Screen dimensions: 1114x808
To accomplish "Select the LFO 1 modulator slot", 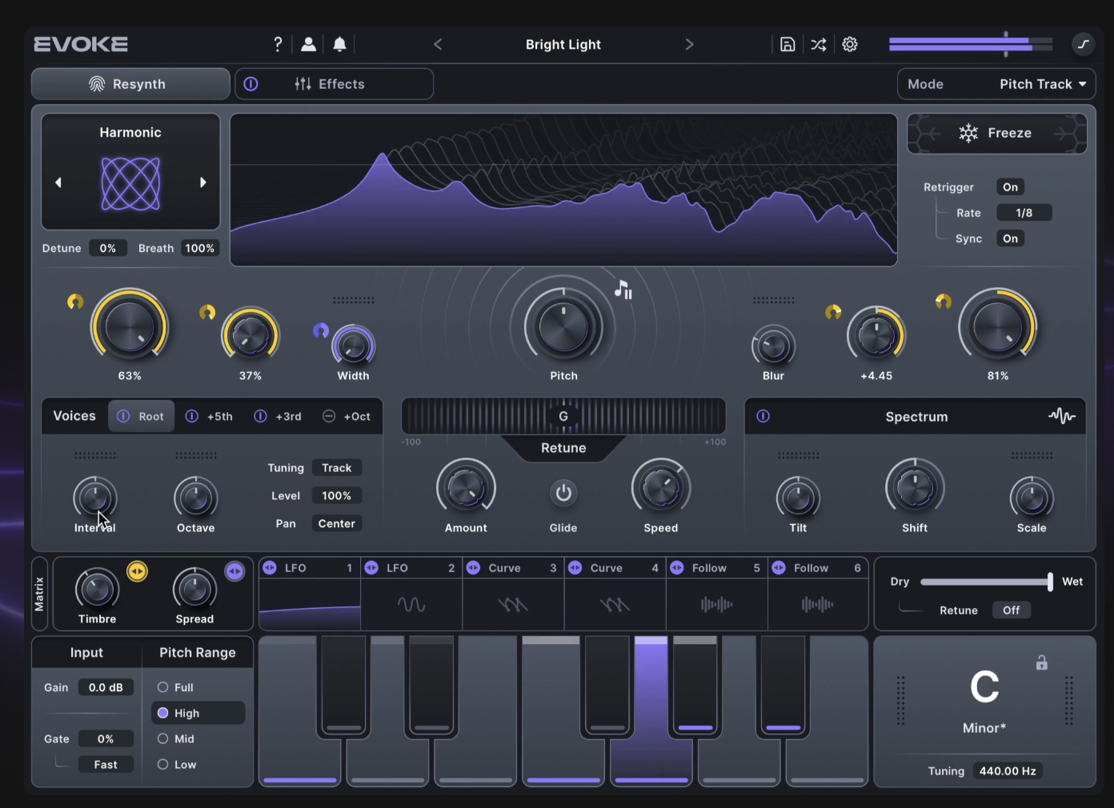I will coord(310,594).
